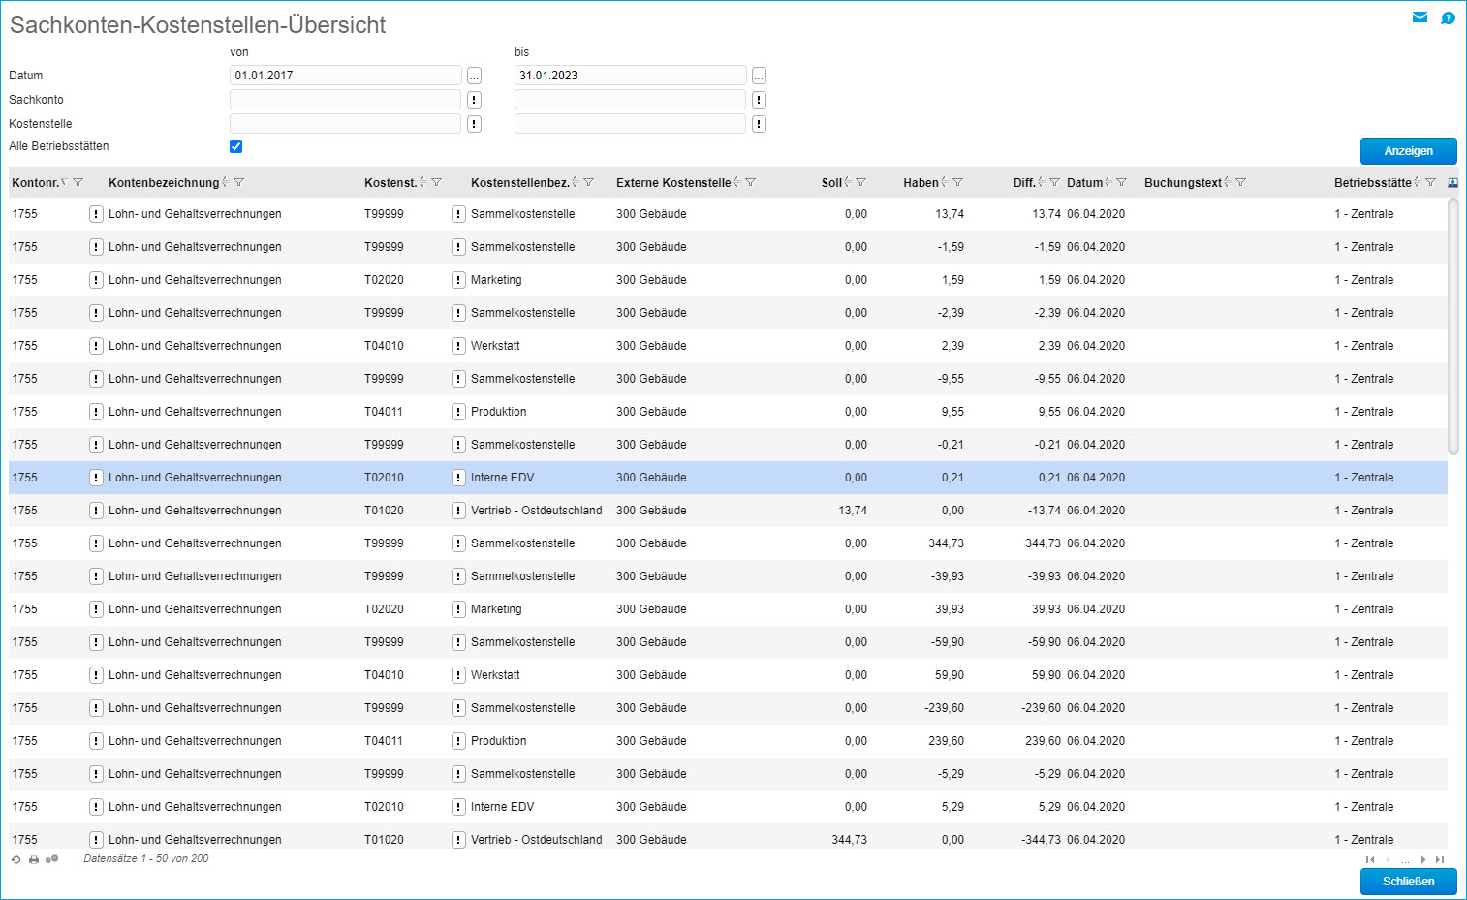This screenshot has height=900, width=1467.
Task: Go to the next page of records
Action: pyautogui.click(x=1422, y=859)
